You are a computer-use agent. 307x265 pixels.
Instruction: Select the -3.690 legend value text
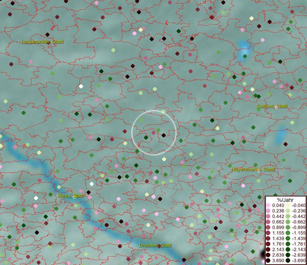pyautogui.click(x=299, y=261)
